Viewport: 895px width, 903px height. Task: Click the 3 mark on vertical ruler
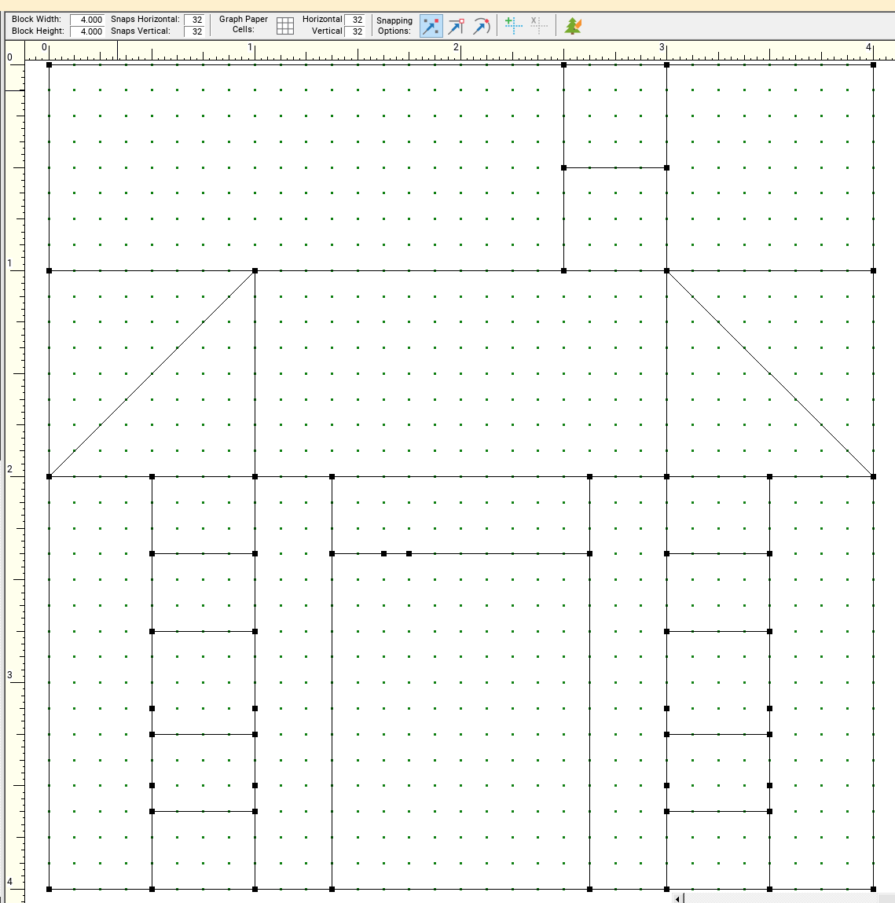click(10, 675)
